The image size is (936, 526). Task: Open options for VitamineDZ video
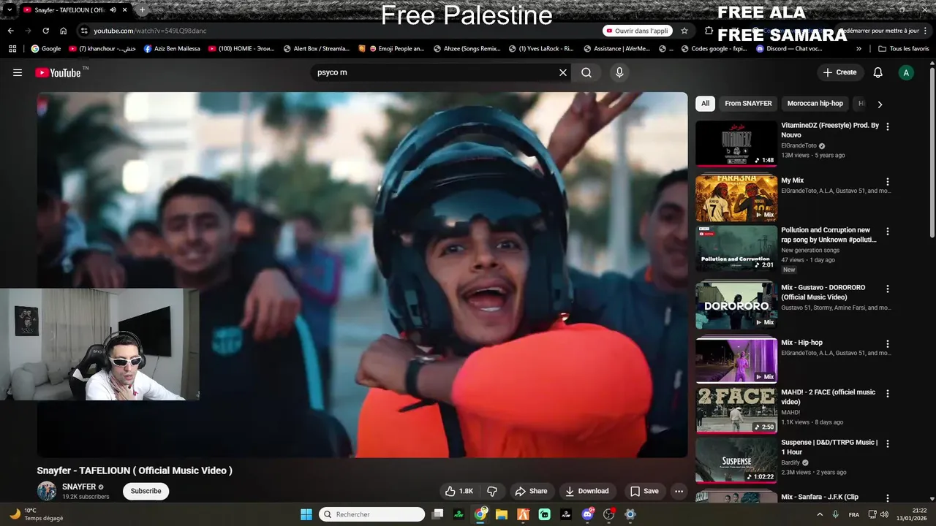(888, 126)
